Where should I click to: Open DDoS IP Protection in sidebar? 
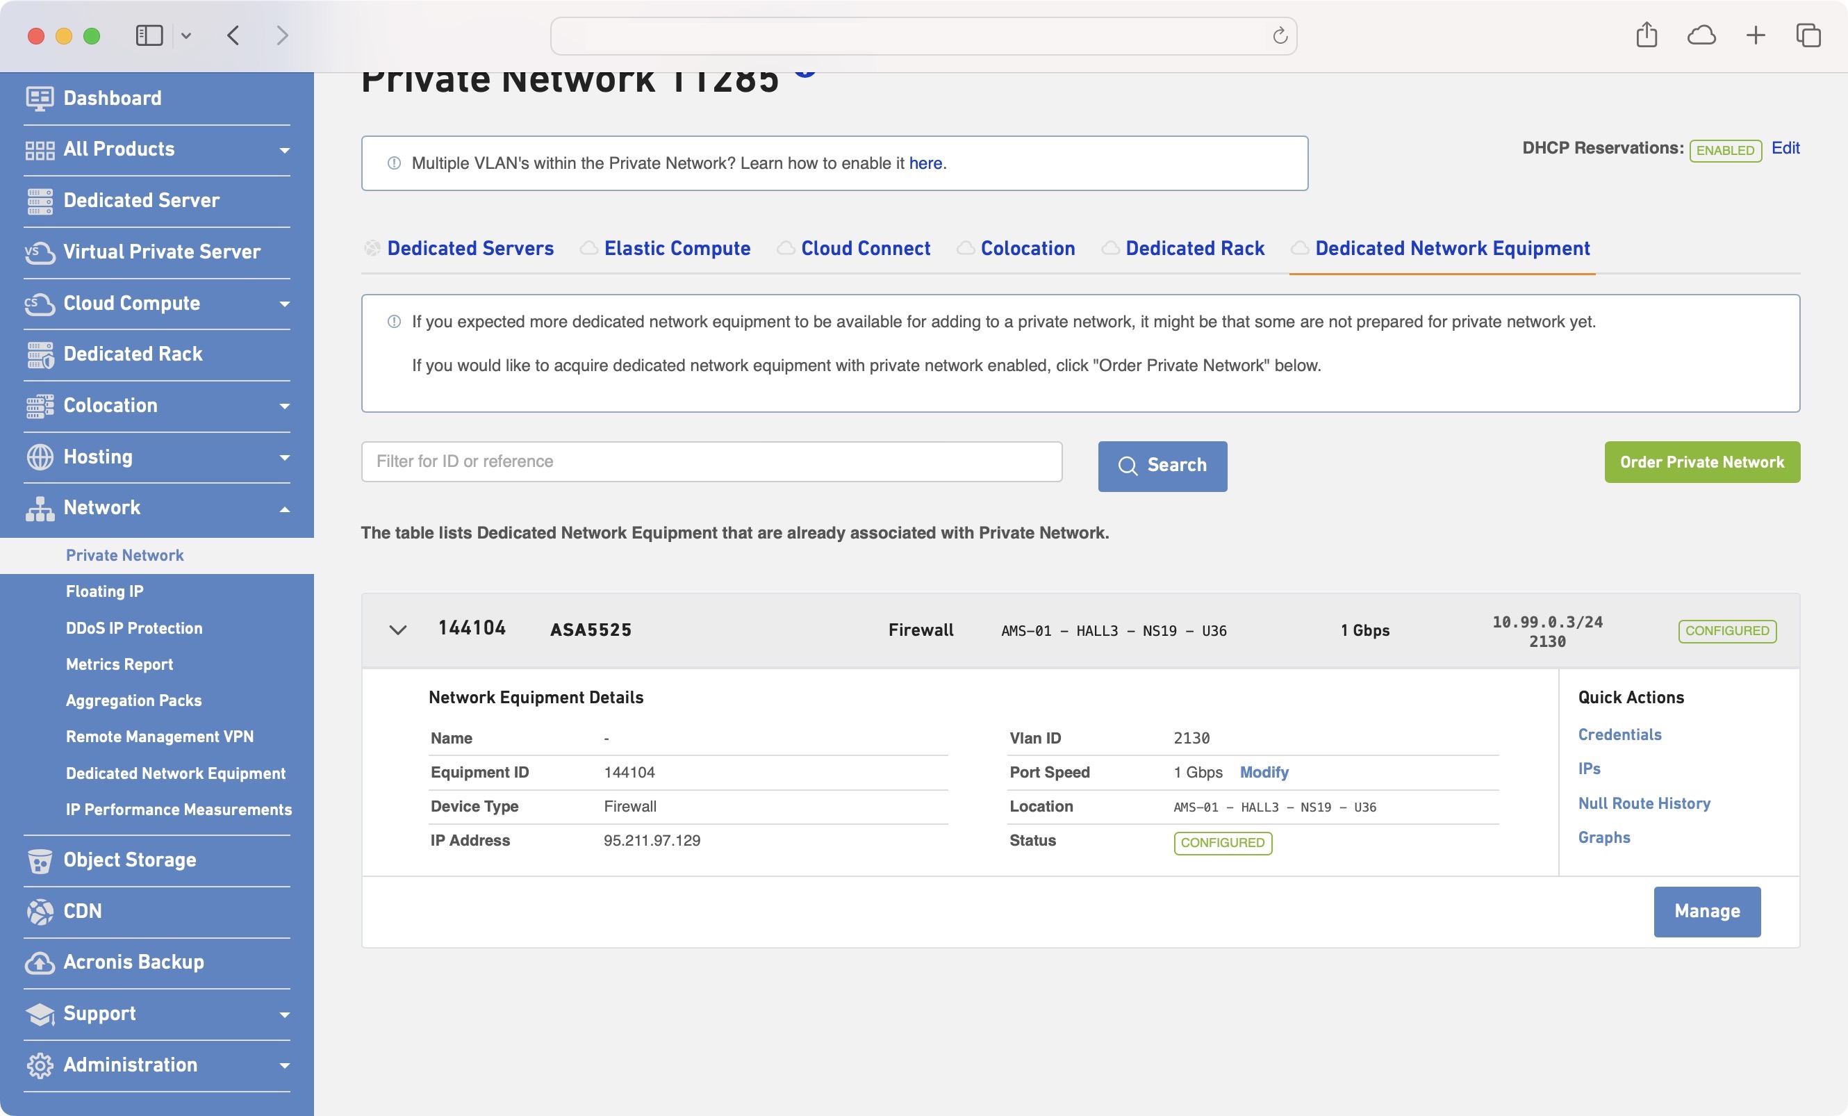coord(134,627)
